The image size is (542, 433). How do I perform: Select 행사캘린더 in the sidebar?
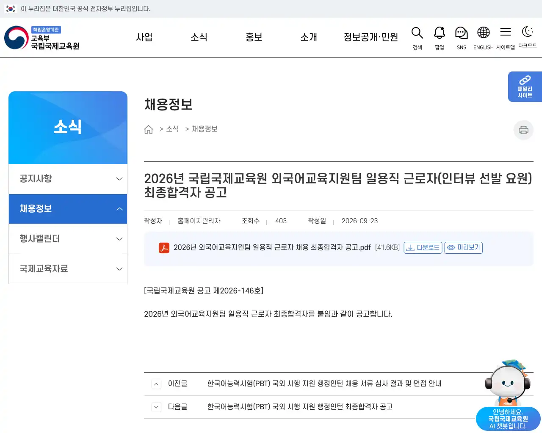point(40,239)
